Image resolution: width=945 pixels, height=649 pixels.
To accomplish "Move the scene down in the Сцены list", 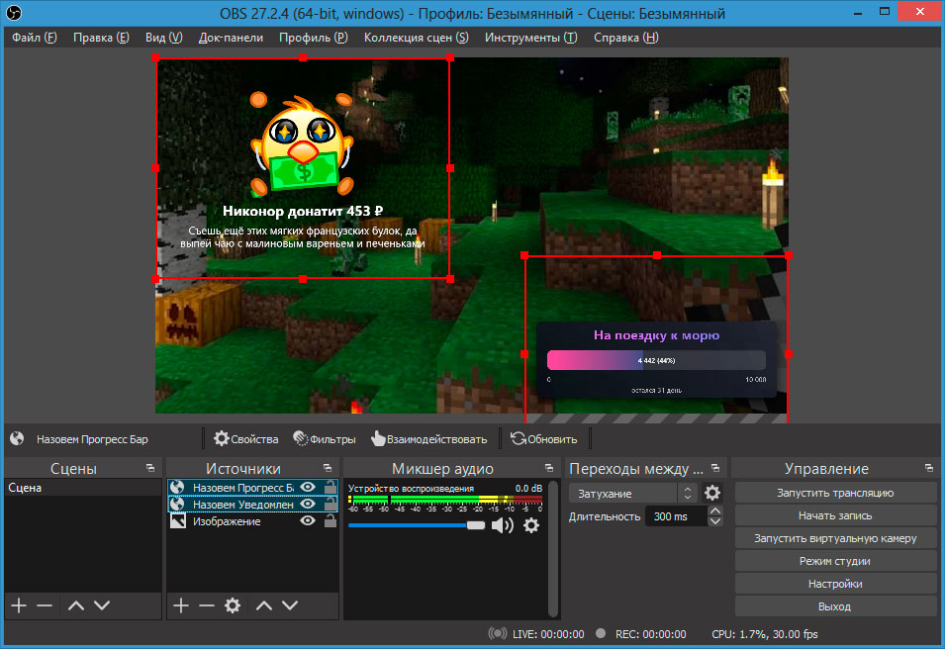I will pos(102,605).
